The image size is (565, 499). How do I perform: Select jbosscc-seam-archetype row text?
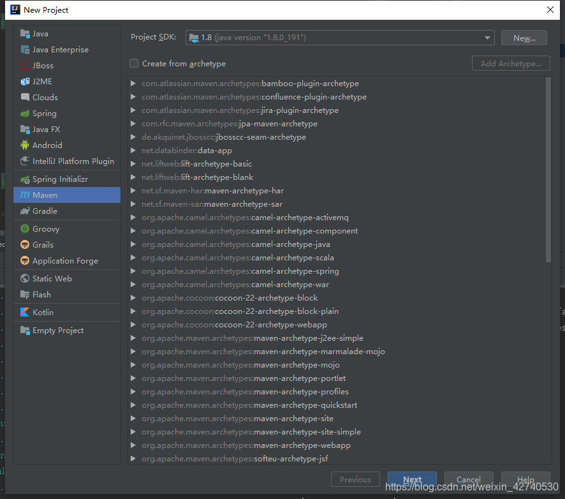[224, 137]
